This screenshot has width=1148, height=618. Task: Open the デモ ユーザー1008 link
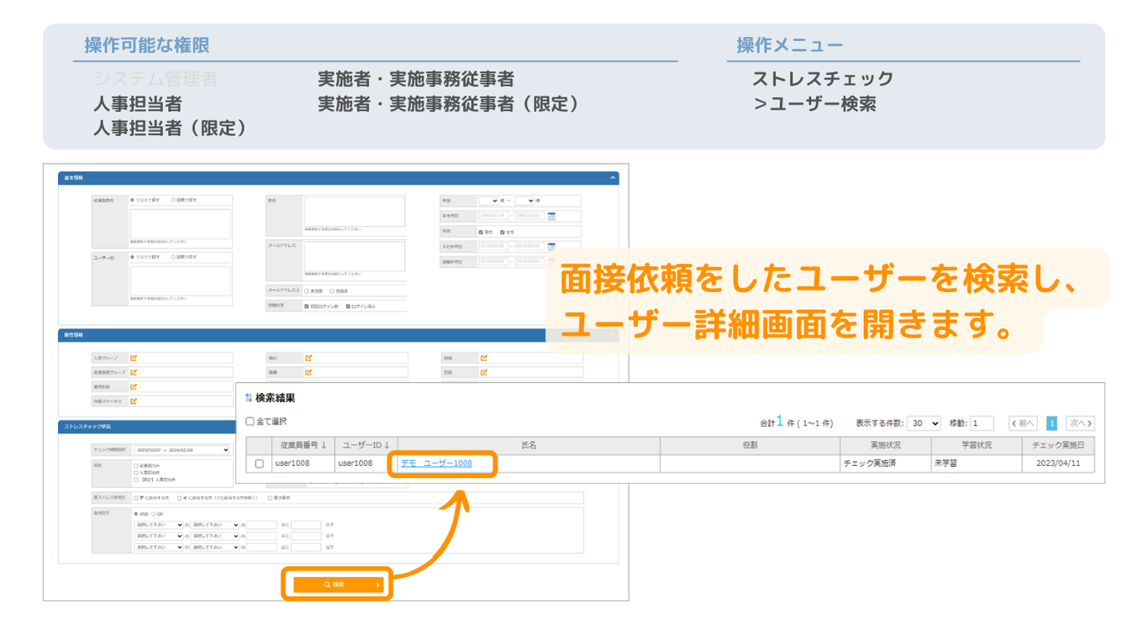(x=437, y=463)
